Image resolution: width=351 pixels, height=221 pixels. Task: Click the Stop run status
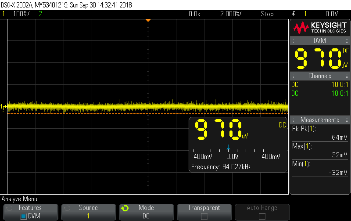tap(267, 14)
